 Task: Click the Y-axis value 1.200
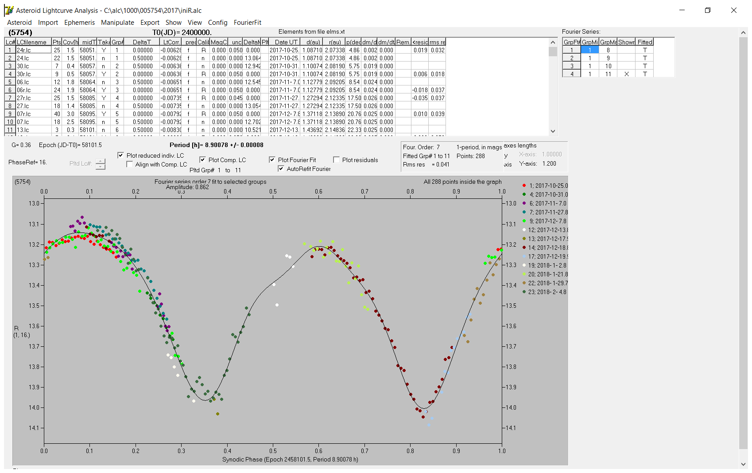point(549,163)
